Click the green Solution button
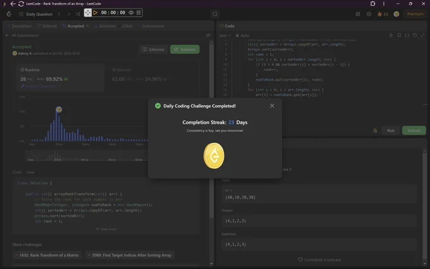This screenshot has height=269, width=430. coord(185,49)
